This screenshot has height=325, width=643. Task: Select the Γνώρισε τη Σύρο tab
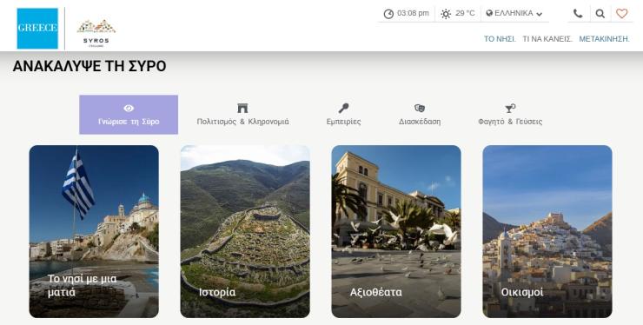(129, 115)
